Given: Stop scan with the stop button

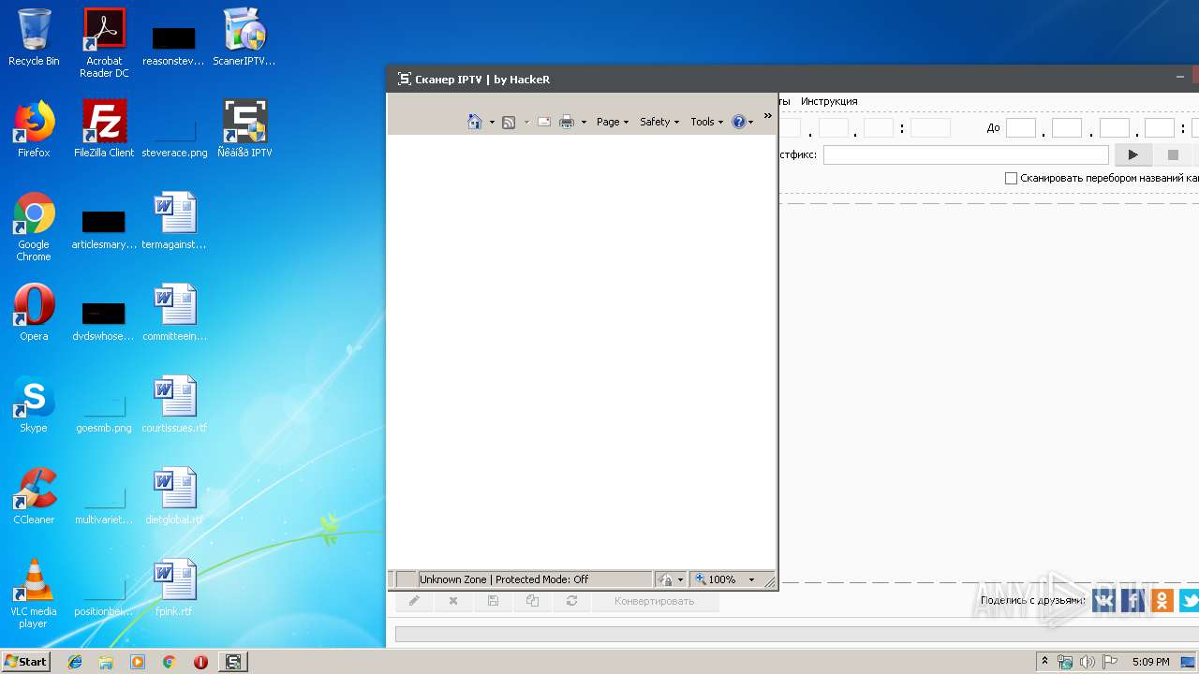Looking at the screenshot, I should tap(1173, 154).
